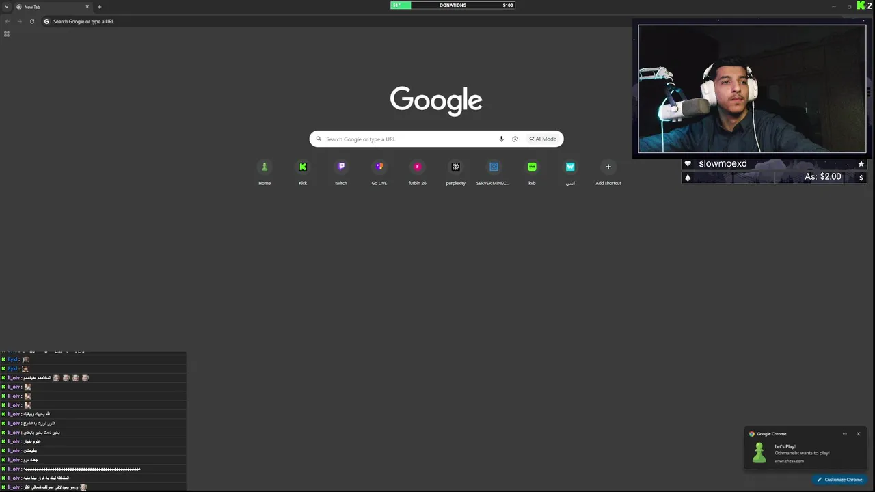875x492 pixels.
Task: Close the New Tab tab
Action: tap(87, 7)
